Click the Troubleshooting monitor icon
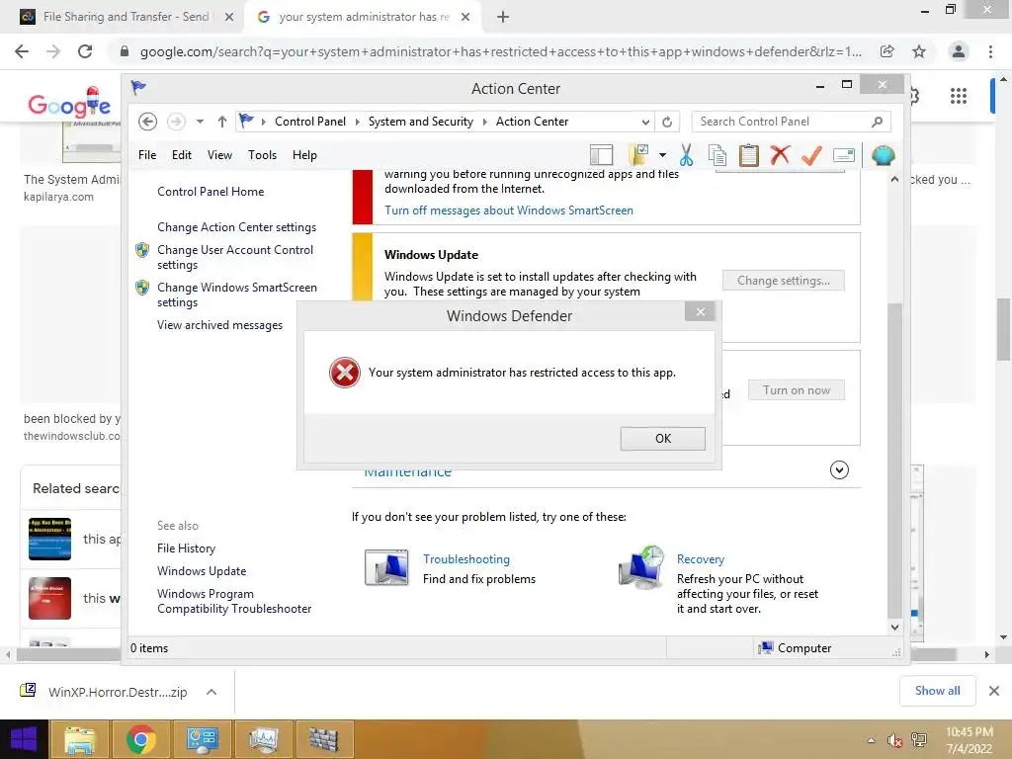Screen dimensions: 1012x759 tap(386, 567)
